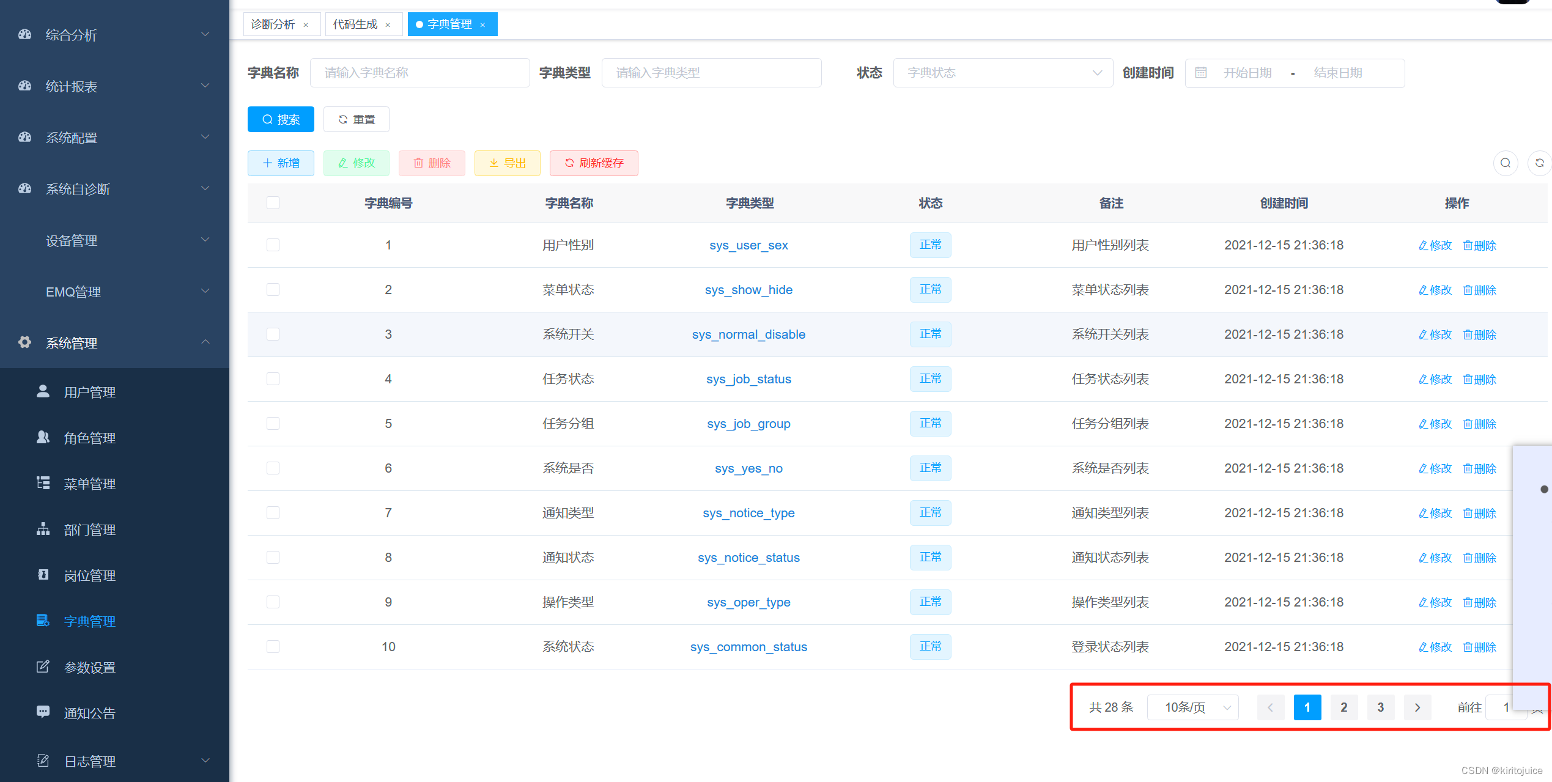Go to pagination page 2
Image resolution: width=1552 pixels, height=782 pixels.
[1344, 707]
